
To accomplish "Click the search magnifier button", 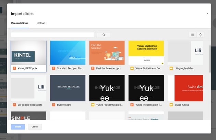I will [104, 35].
